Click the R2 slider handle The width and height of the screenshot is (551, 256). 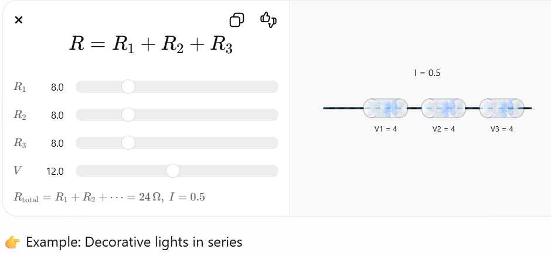(128, 115)
